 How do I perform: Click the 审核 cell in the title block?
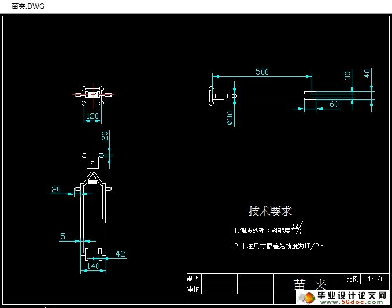(193, 288)
